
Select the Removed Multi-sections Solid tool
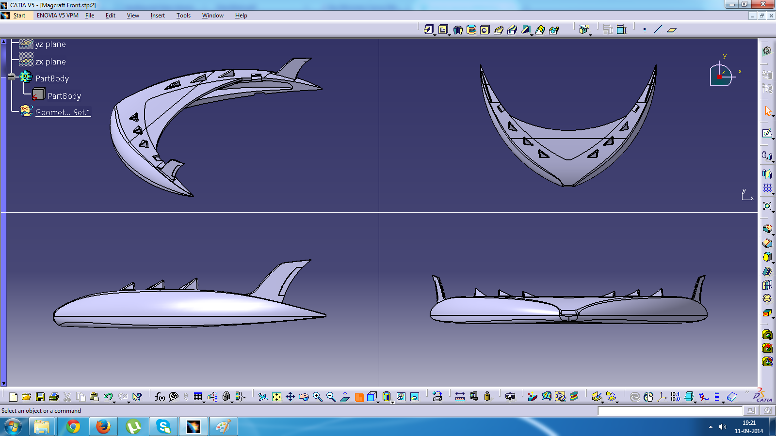point(554,30)
